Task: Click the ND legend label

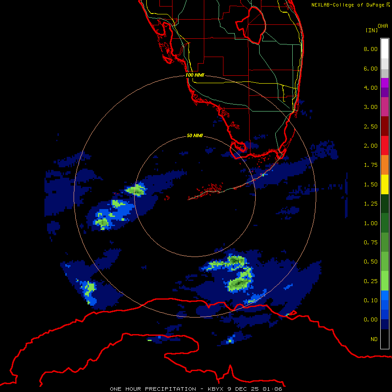Action: (374, 339)
